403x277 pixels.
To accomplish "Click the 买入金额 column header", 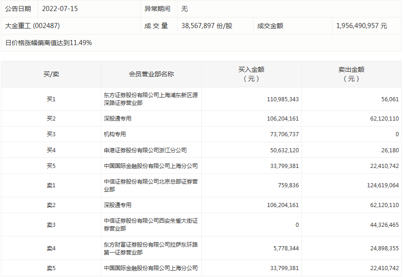I will pyautogui.click(x=251, y=74).
